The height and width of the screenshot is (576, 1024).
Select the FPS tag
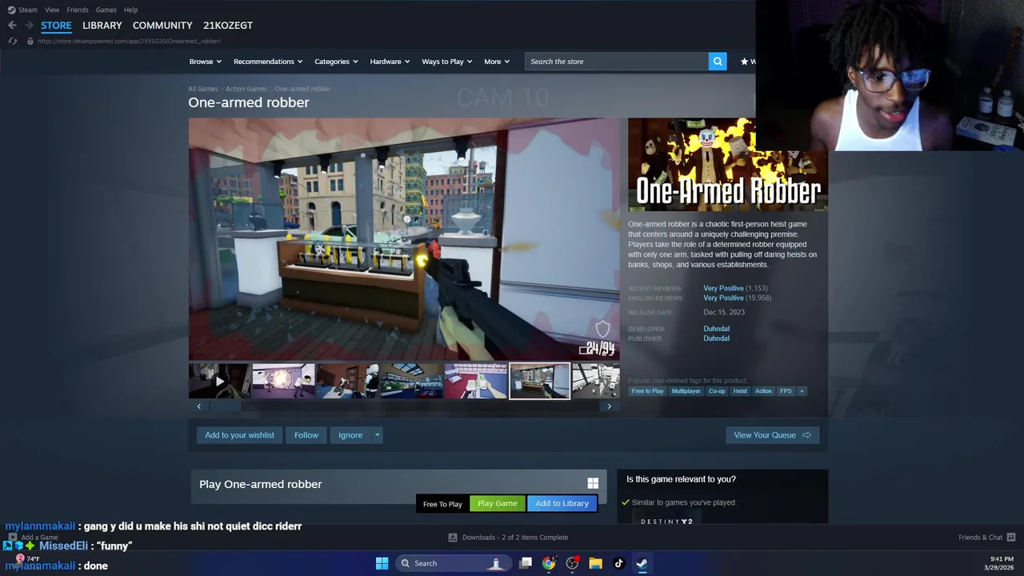[x=786, y=391]
